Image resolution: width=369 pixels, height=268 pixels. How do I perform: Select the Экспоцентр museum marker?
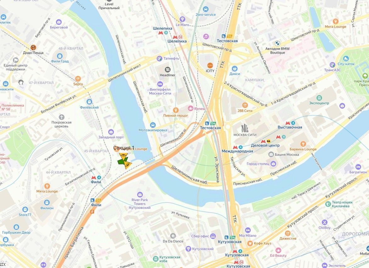319,98
